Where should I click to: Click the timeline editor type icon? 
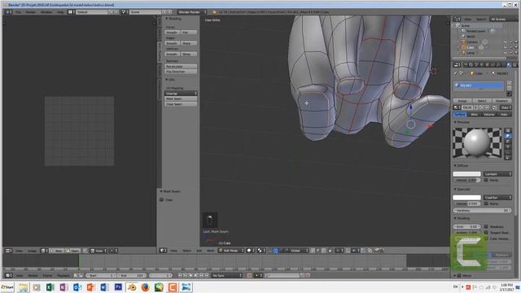tap(9, 275)
